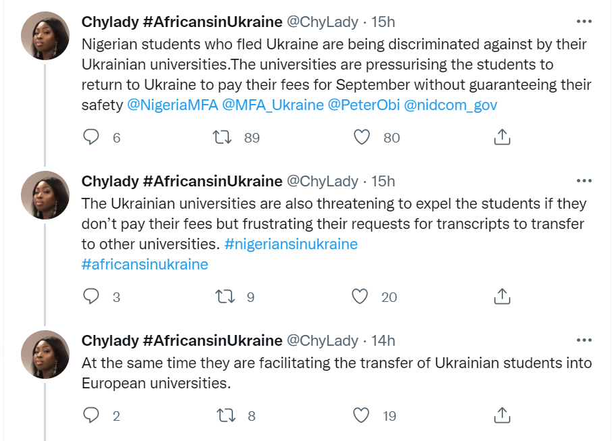Retweet the first tweet with 89 retweets
The height and width of the screenshot is (441, 613).
point(222,138)
